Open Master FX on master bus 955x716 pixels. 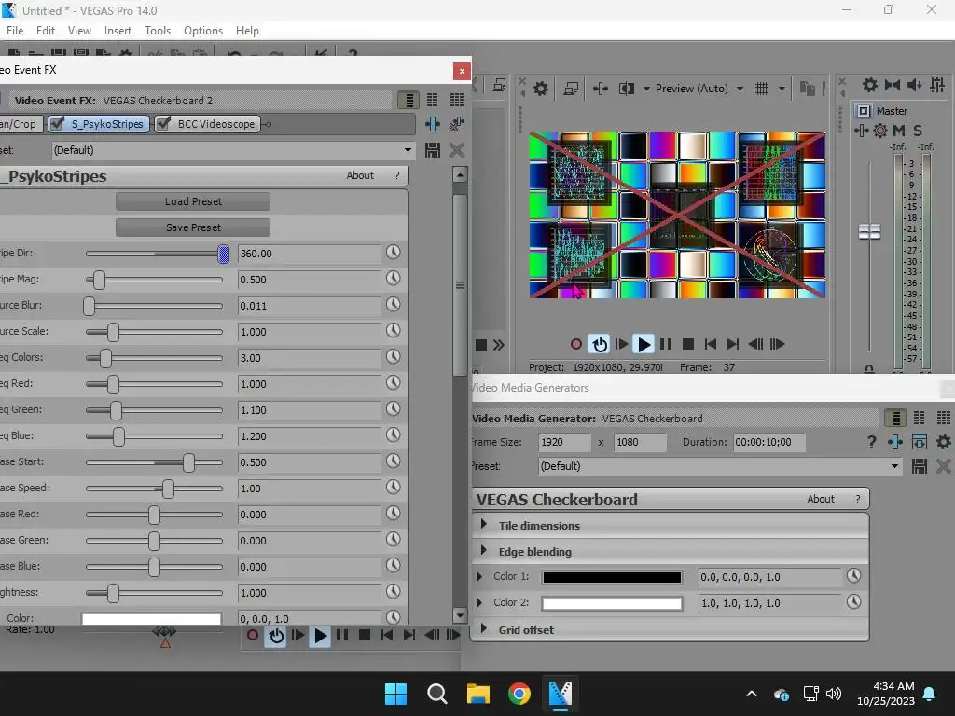861,131
